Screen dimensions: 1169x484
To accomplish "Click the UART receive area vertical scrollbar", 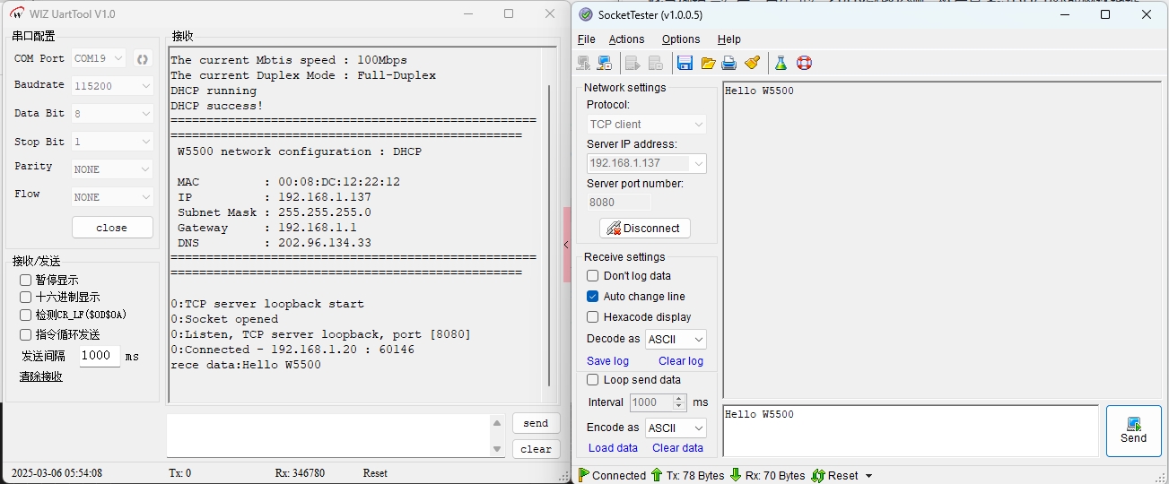I will [x=549, y=224].
